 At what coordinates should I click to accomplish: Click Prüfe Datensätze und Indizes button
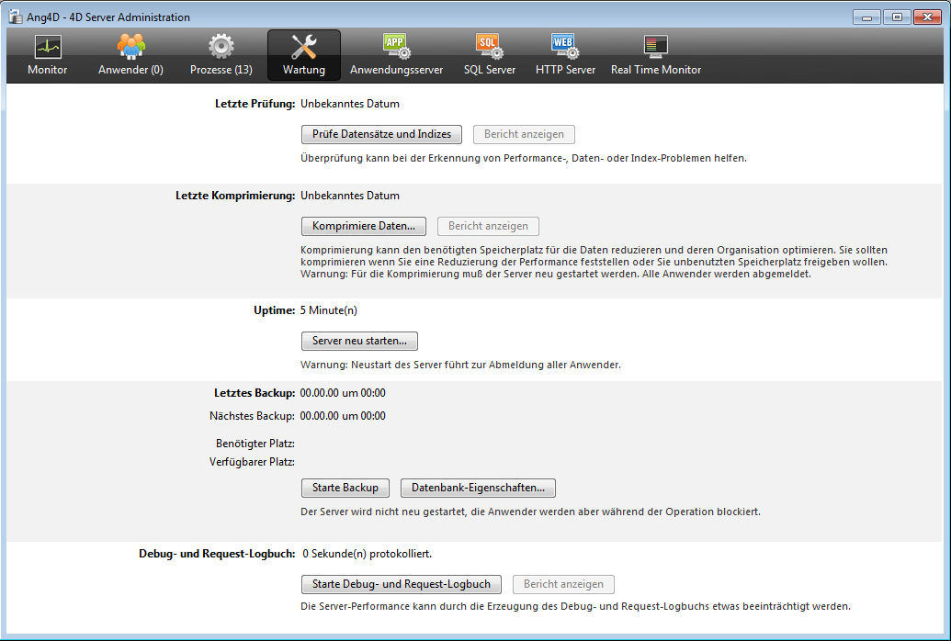(x=381, y=134)
